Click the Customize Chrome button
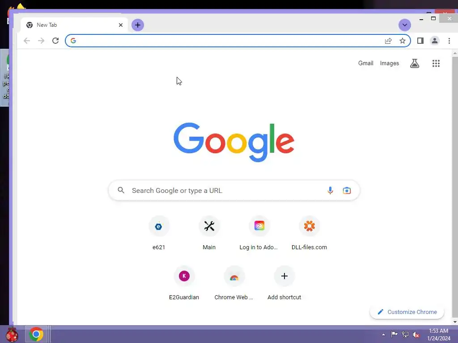 click(407, 312)
